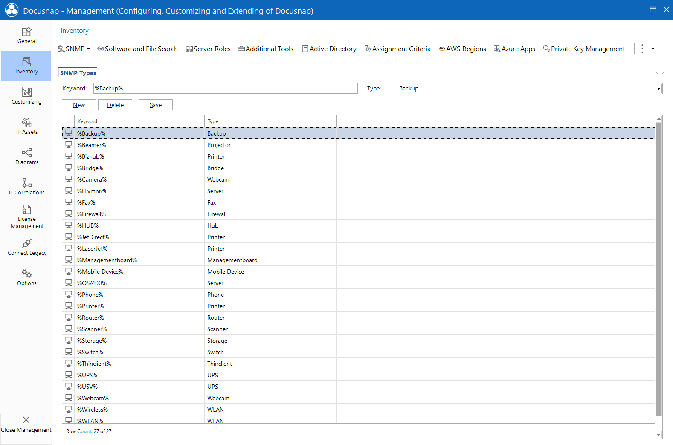Select the %Camera% keyword cell
The height and width of the screenshot is (445, 673).
(x=139, y=179)
